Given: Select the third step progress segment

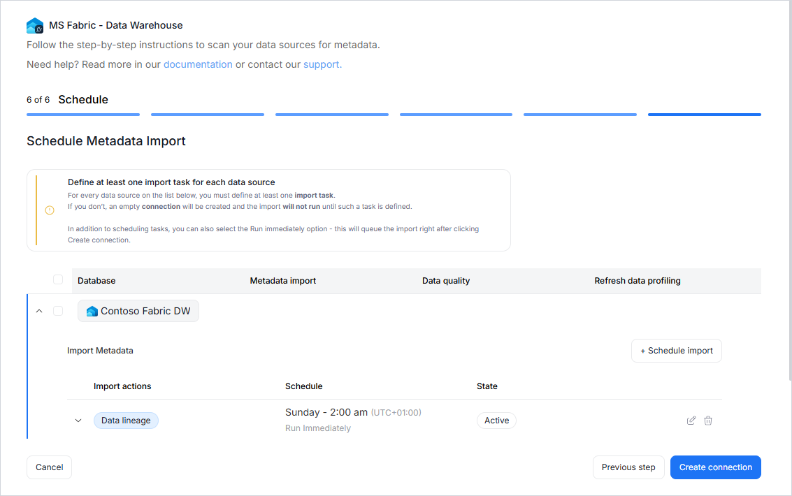Looking at the screenshot, I should tap(331, 115).
